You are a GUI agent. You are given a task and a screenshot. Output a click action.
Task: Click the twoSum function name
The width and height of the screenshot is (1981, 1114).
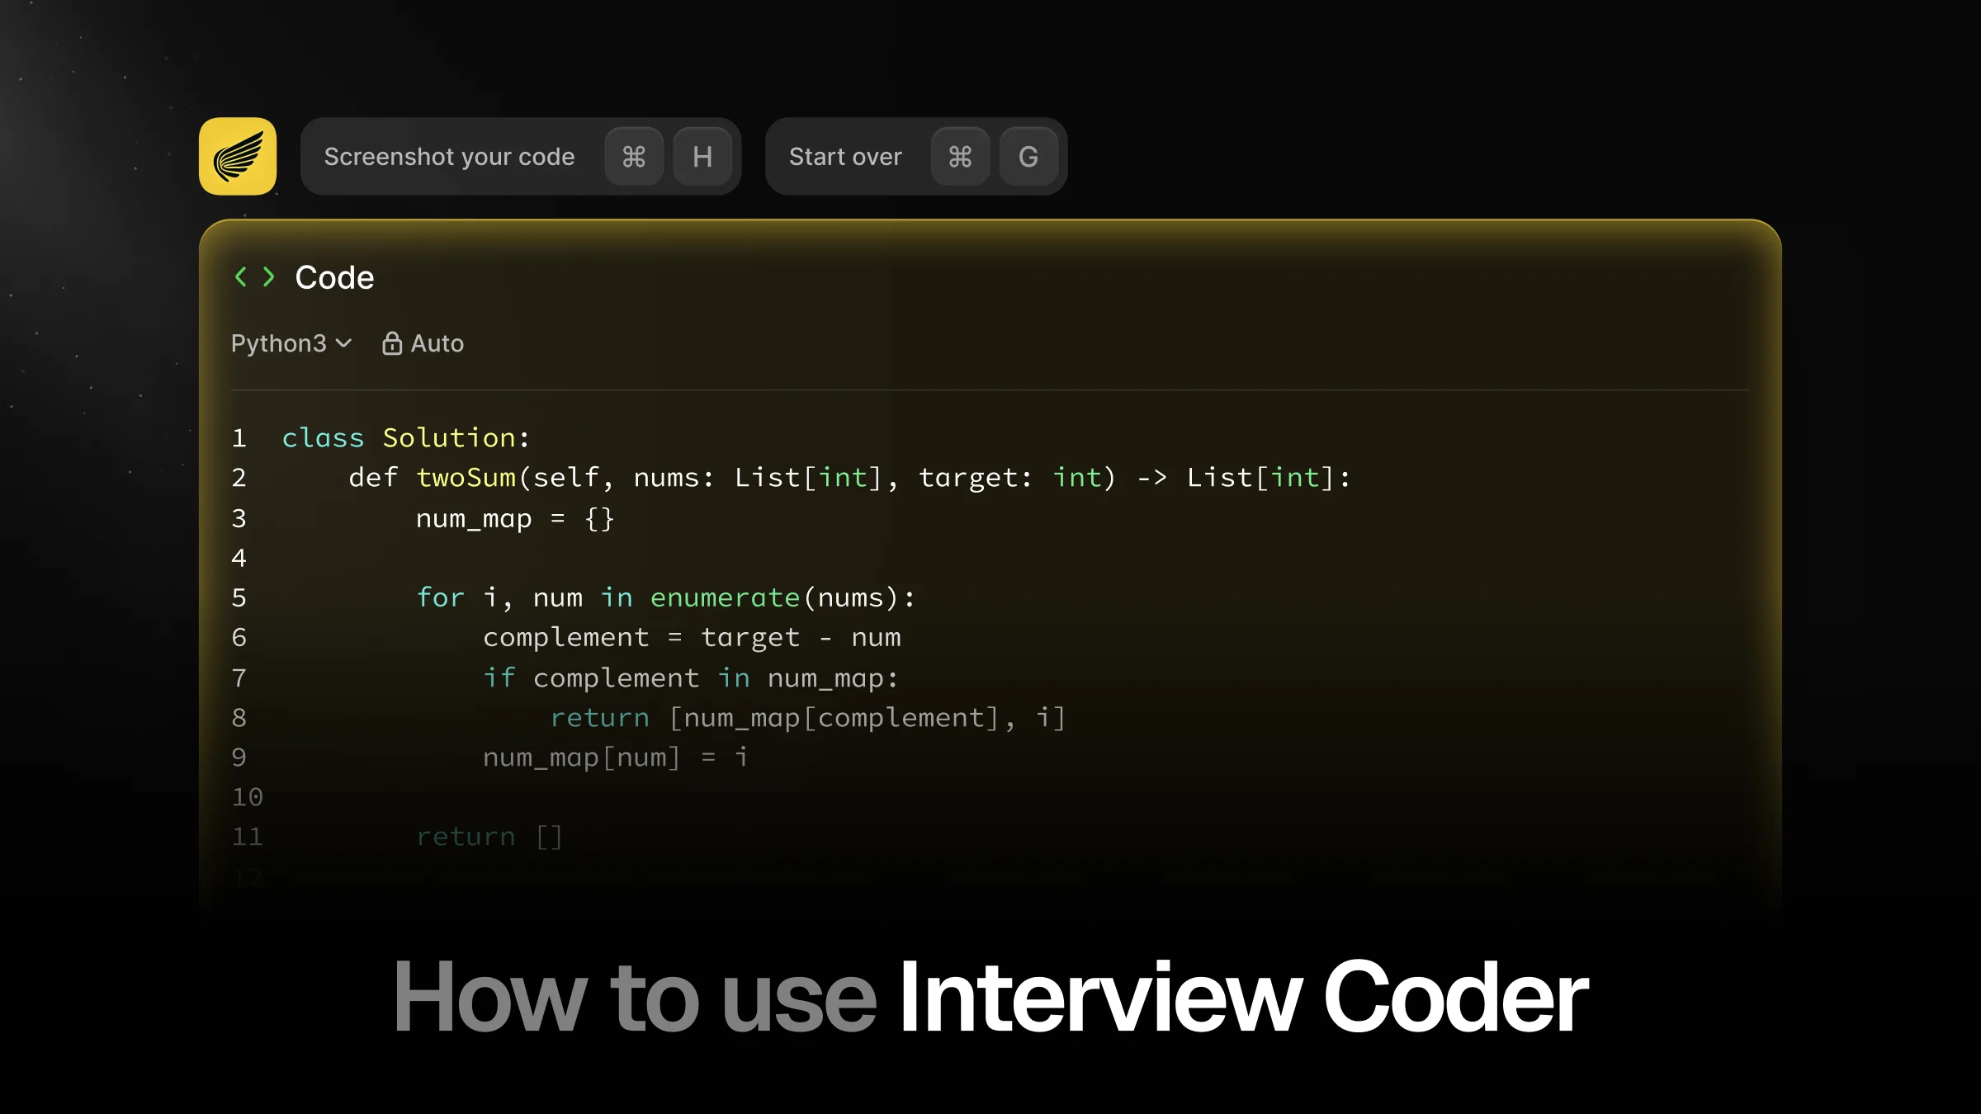click(x=466, y=478)
